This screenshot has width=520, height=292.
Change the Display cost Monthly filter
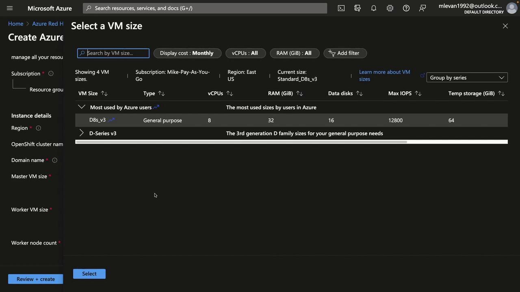point(187,53)
